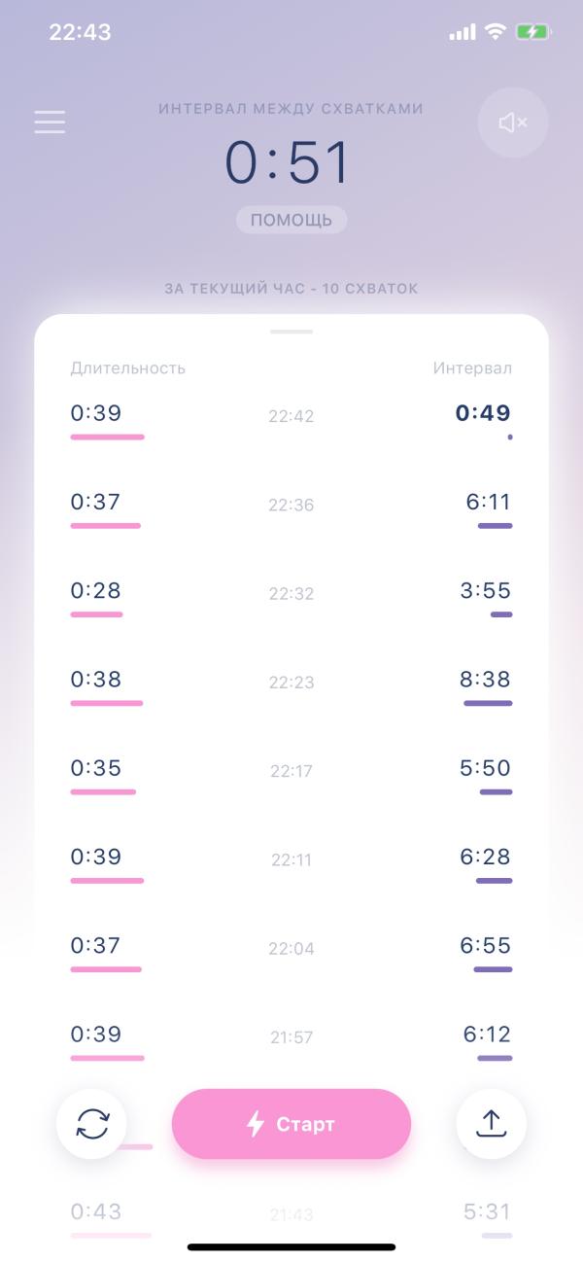Tap the share upload icon
This screenshot has height=1262, width=583.
pyautogui.click(x=492, y=1124)
